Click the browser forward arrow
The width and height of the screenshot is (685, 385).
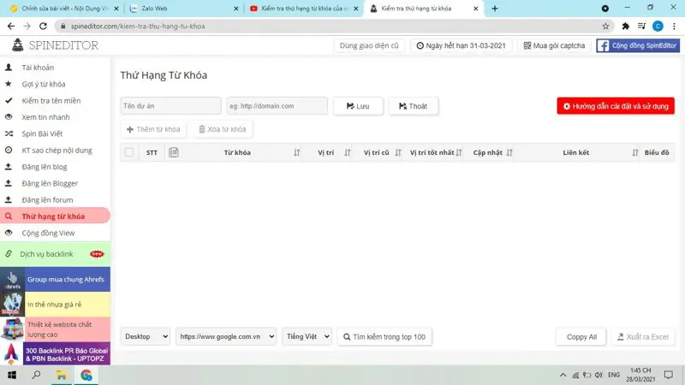(27, 27)
